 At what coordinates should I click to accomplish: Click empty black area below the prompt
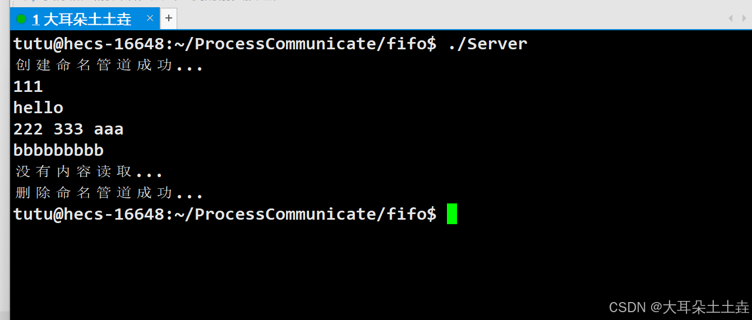point(336,269)
